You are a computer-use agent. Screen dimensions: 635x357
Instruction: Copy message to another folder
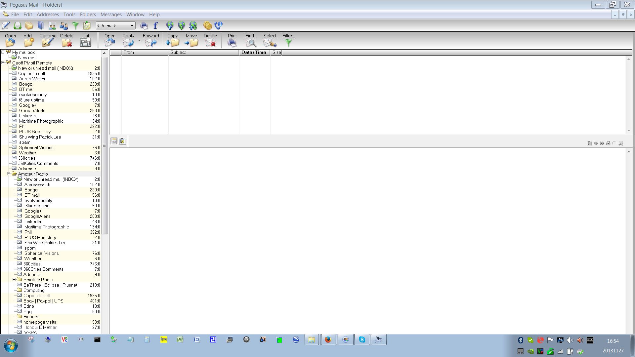172,40
